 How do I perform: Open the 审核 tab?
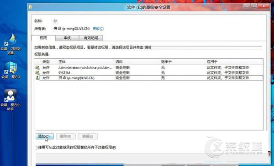click(67, 38)
